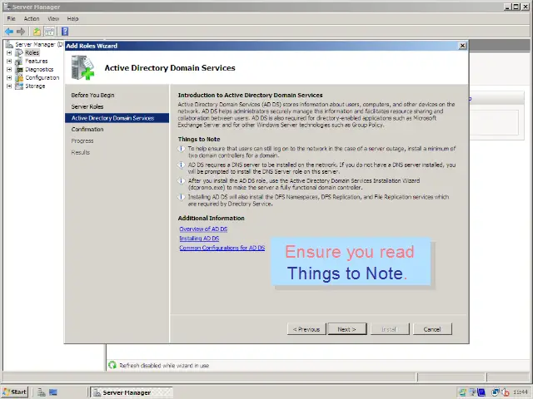Click 'Refresh disabled while wizard in use' text
This screenshot has width=533, height=399.
(164, 366)
